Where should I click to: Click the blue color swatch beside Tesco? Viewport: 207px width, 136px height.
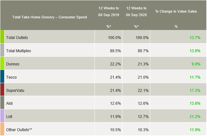click(2, 77)
